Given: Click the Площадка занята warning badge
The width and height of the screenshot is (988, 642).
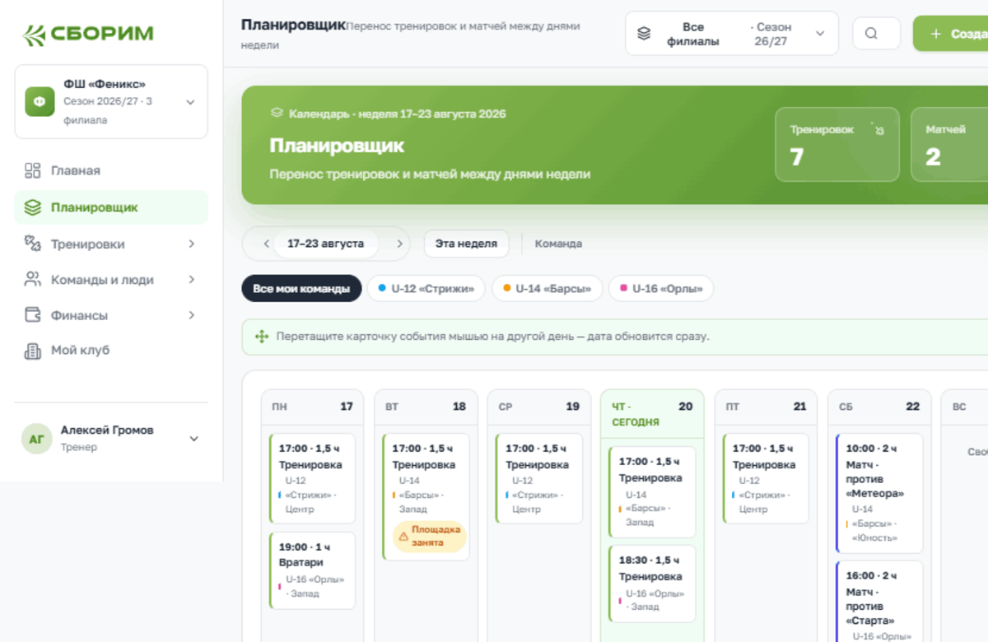Looking at the screenshot, I should [429, 537].
